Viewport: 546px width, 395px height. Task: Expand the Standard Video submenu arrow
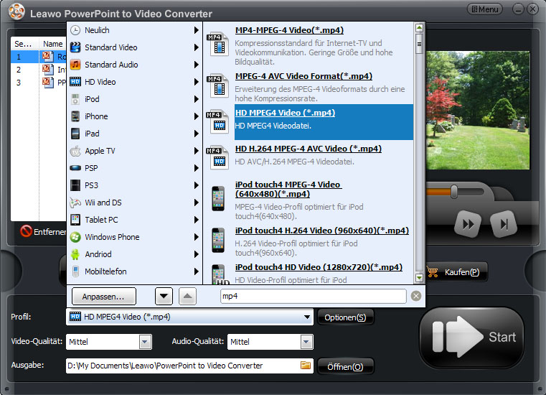point(197,47)
